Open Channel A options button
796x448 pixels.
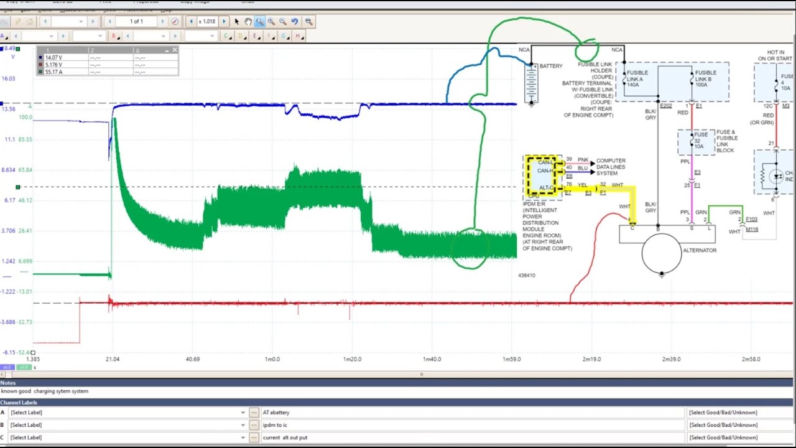(4, 36)
